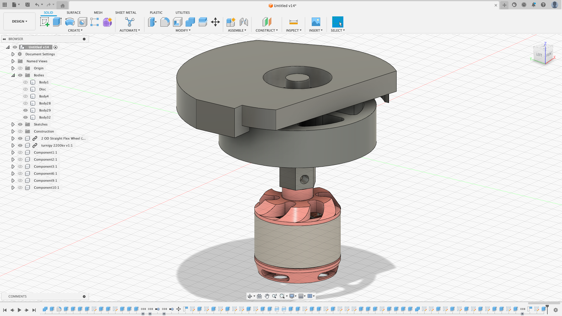Open the Surface ribbon tab
This screenshot has height=316, width=562.
coord(73,13)
